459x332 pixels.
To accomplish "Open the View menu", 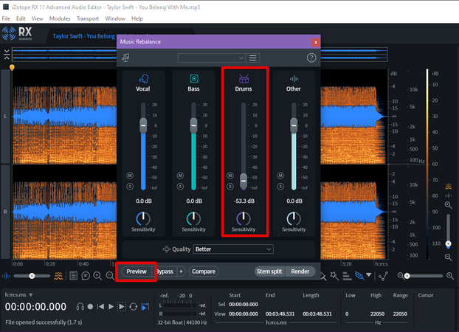I will pyautogui.click(x=37, y=18).
